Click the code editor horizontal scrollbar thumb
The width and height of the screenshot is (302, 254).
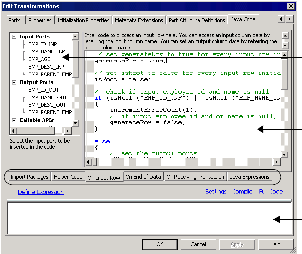[x=94, y=162]
